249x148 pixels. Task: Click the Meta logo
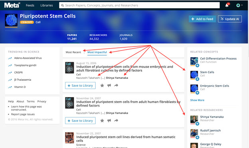coord(12,5)
